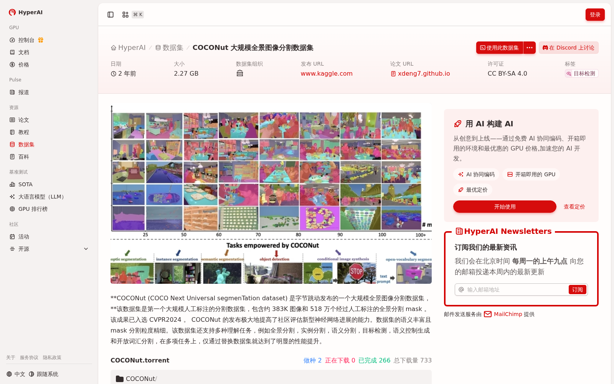Viewport: 614px width, 384px height.
Task: Open 查看定价 link
Action: pyautogui.click(x=574, y=207)
